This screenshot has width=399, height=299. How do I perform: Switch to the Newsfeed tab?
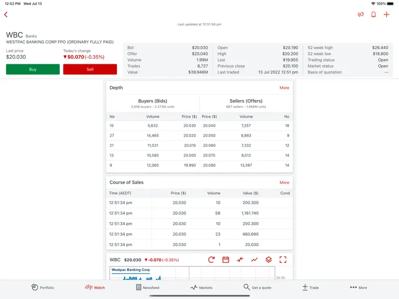[x=148, y=287]
